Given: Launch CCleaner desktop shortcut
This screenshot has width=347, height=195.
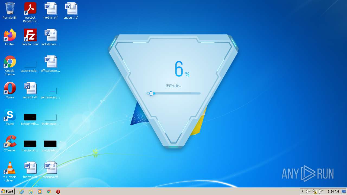Looking at the screenshot, I should 10,144.
